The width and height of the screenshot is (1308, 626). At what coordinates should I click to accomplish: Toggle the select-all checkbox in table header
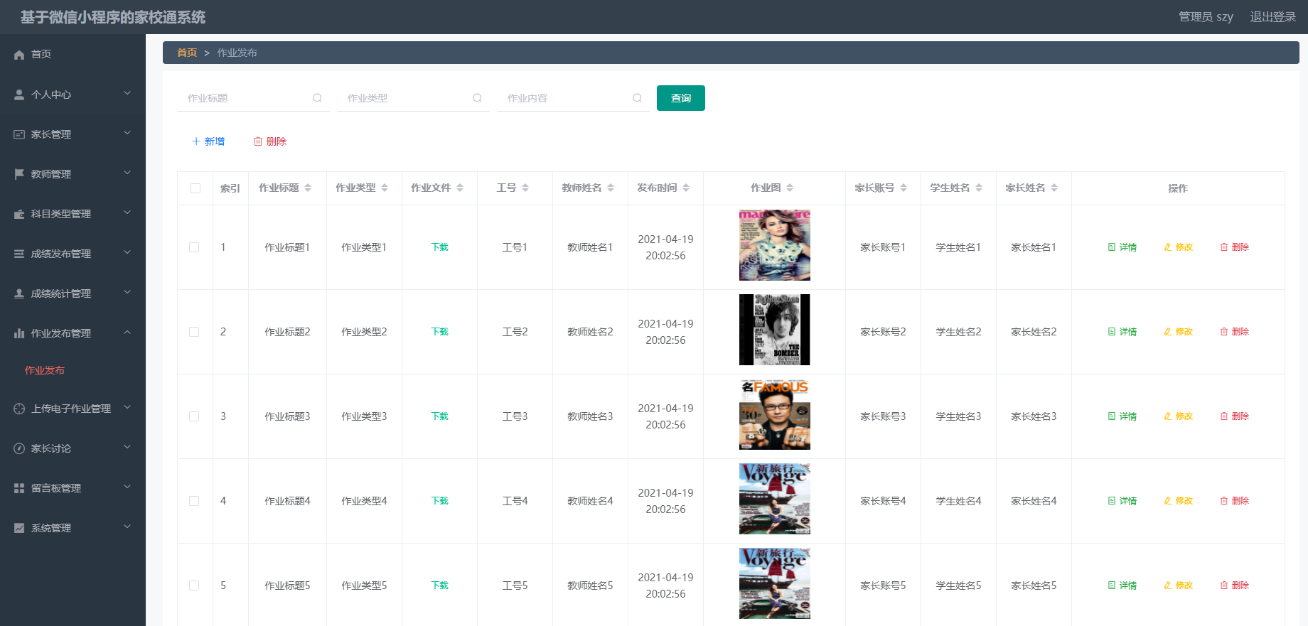pyautogui.click(x=195, y=188)
